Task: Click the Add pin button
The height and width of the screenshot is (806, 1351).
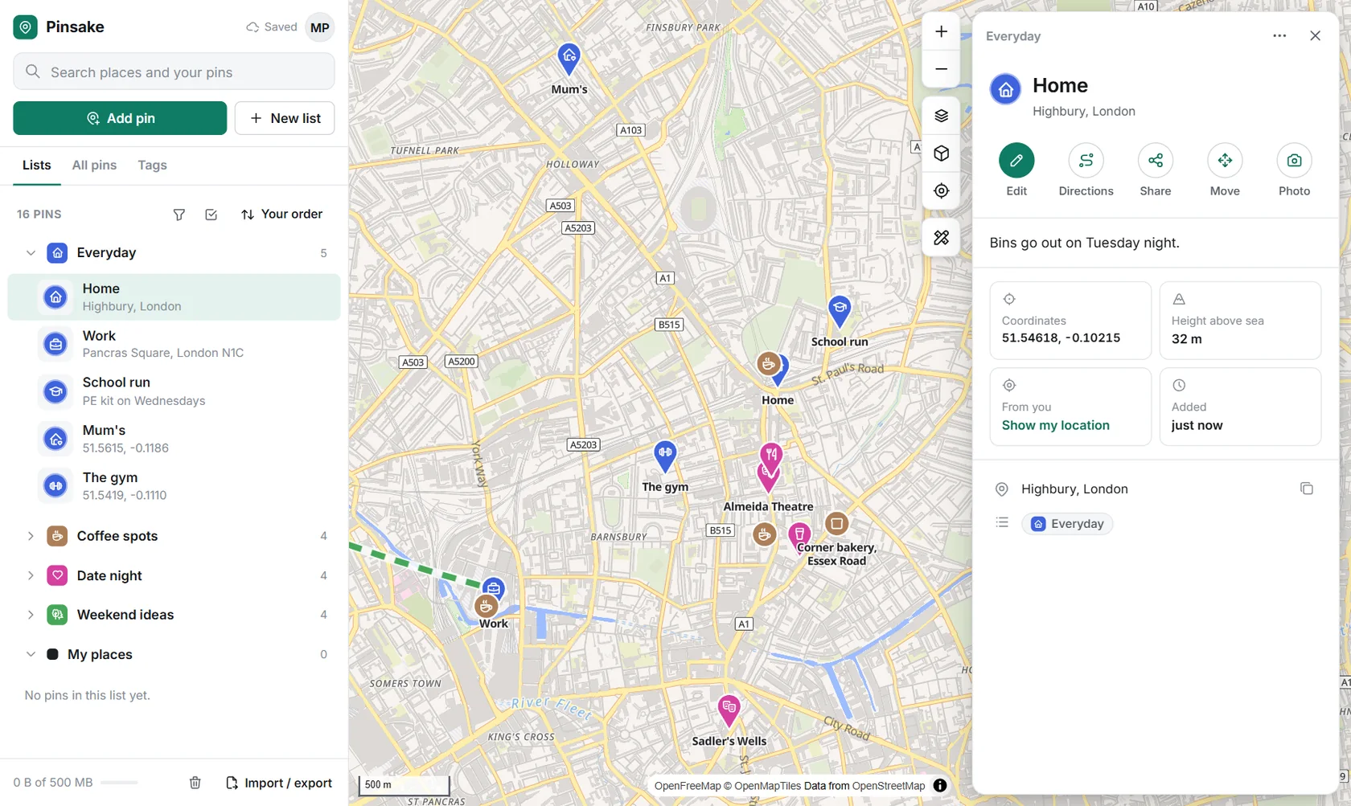Action: click(120, 118)
